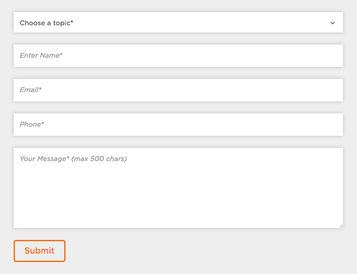Place cursor in the name field
This screenshot has width=357, height=274.
point(178,55)
